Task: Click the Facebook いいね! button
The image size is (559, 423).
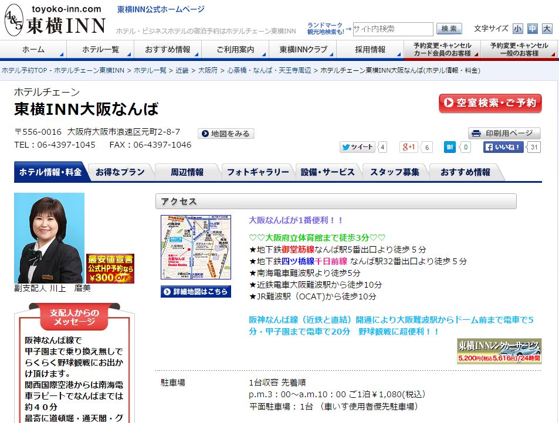Action: coord(503,146)
